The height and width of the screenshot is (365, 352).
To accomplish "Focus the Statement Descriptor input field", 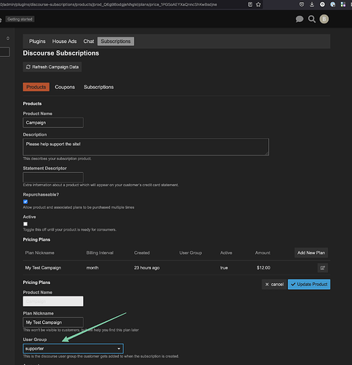I will pyautogui.click(x=53, y=177).
